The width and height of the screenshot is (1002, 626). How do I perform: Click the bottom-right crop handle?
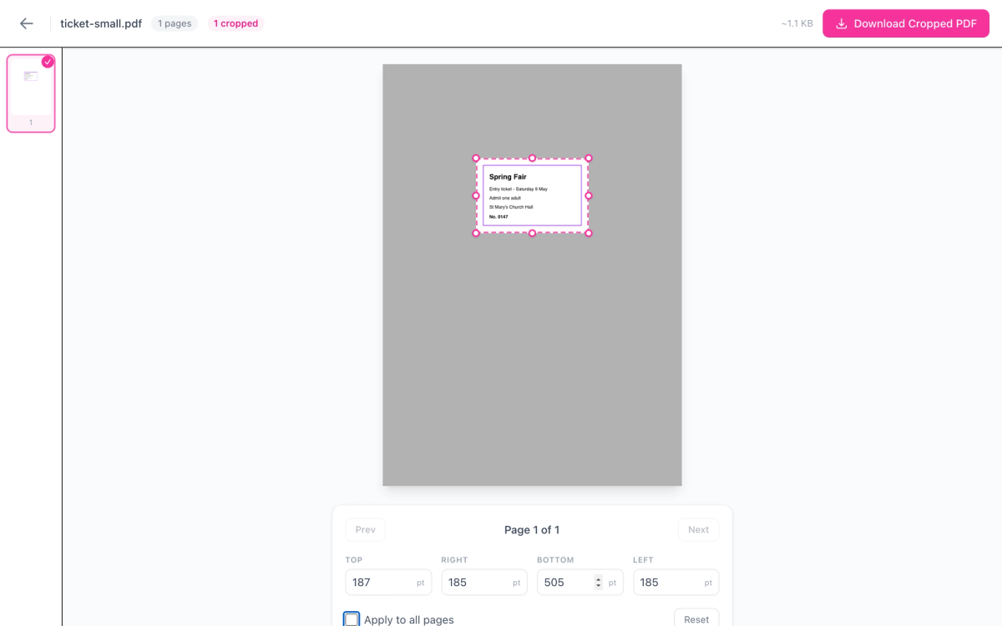point(589,233)
